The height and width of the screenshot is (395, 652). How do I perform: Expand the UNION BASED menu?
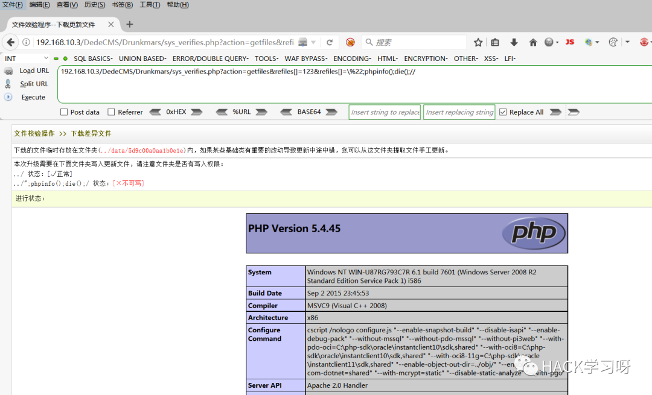click(x=142, y=58)
